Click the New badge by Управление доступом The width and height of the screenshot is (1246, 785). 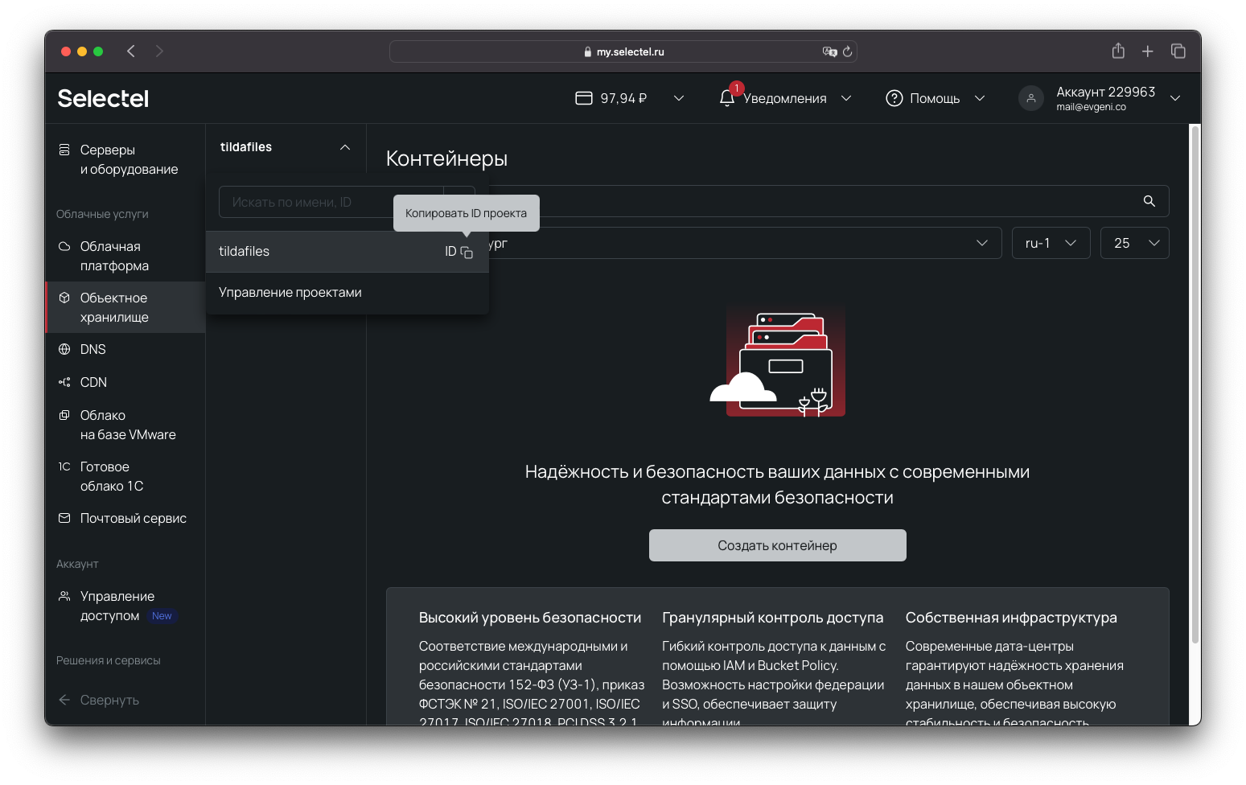tap(162, 616)
